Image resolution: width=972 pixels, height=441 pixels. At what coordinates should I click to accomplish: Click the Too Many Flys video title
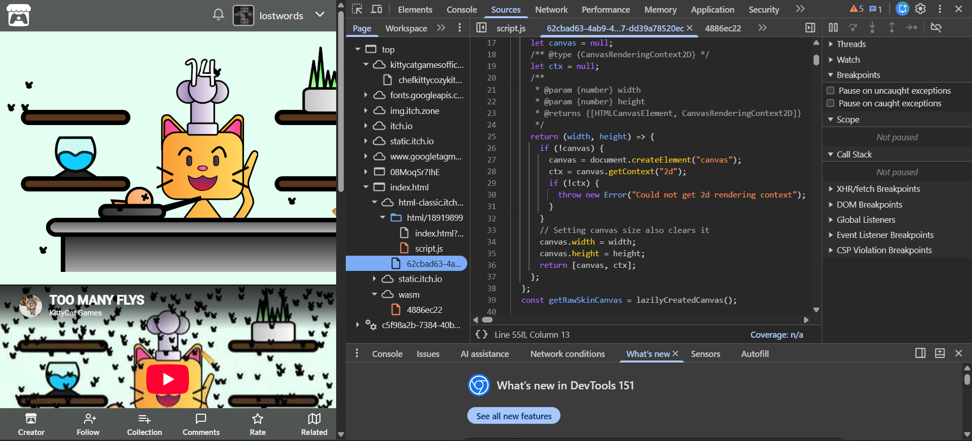click(97, 300)
